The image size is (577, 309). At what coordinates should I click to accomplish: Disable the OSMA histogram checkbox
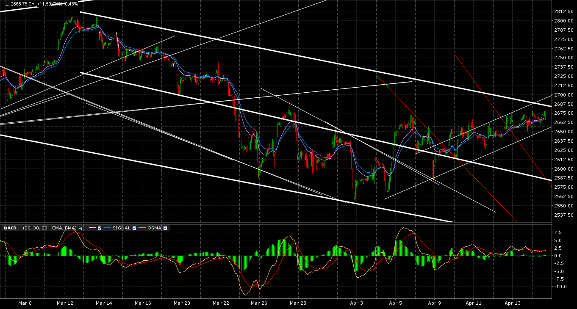pos(165,228)
